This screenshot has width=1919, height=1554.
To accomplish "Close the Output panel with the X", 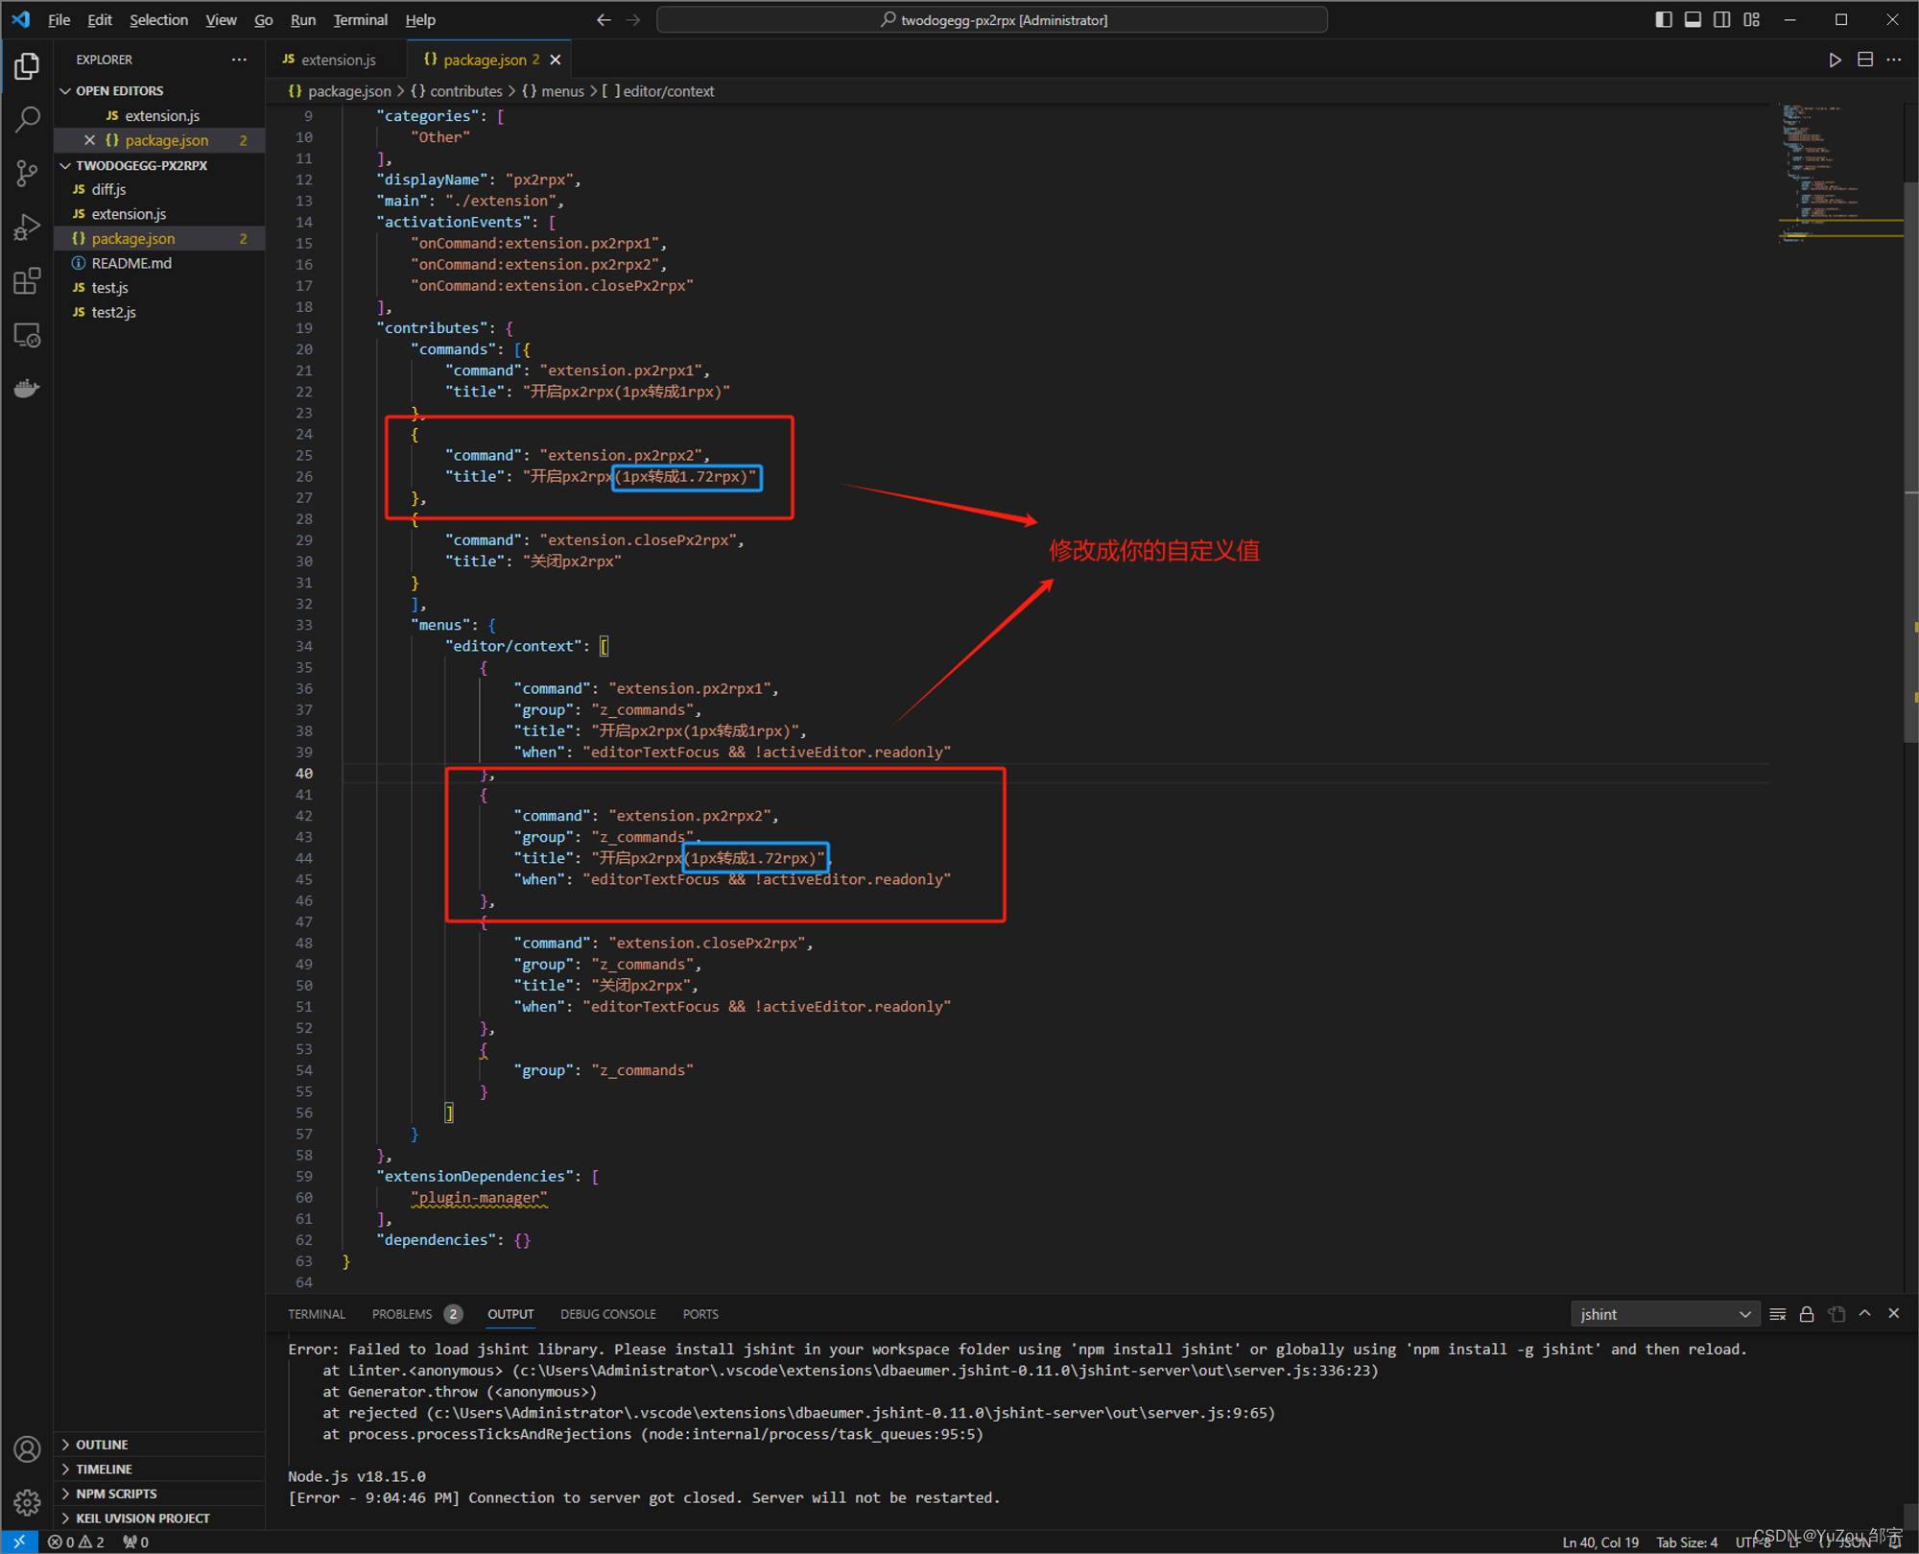I will tap(1894, 1314).
